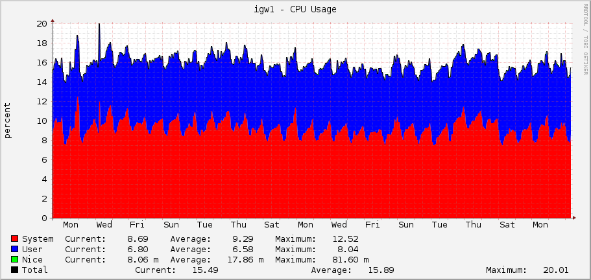
Task: Click the y-axis tick label 14
Action: point(42,82)
